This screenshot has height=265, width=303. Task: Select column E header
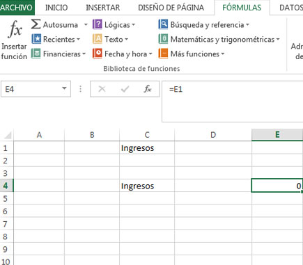(277, 135)
